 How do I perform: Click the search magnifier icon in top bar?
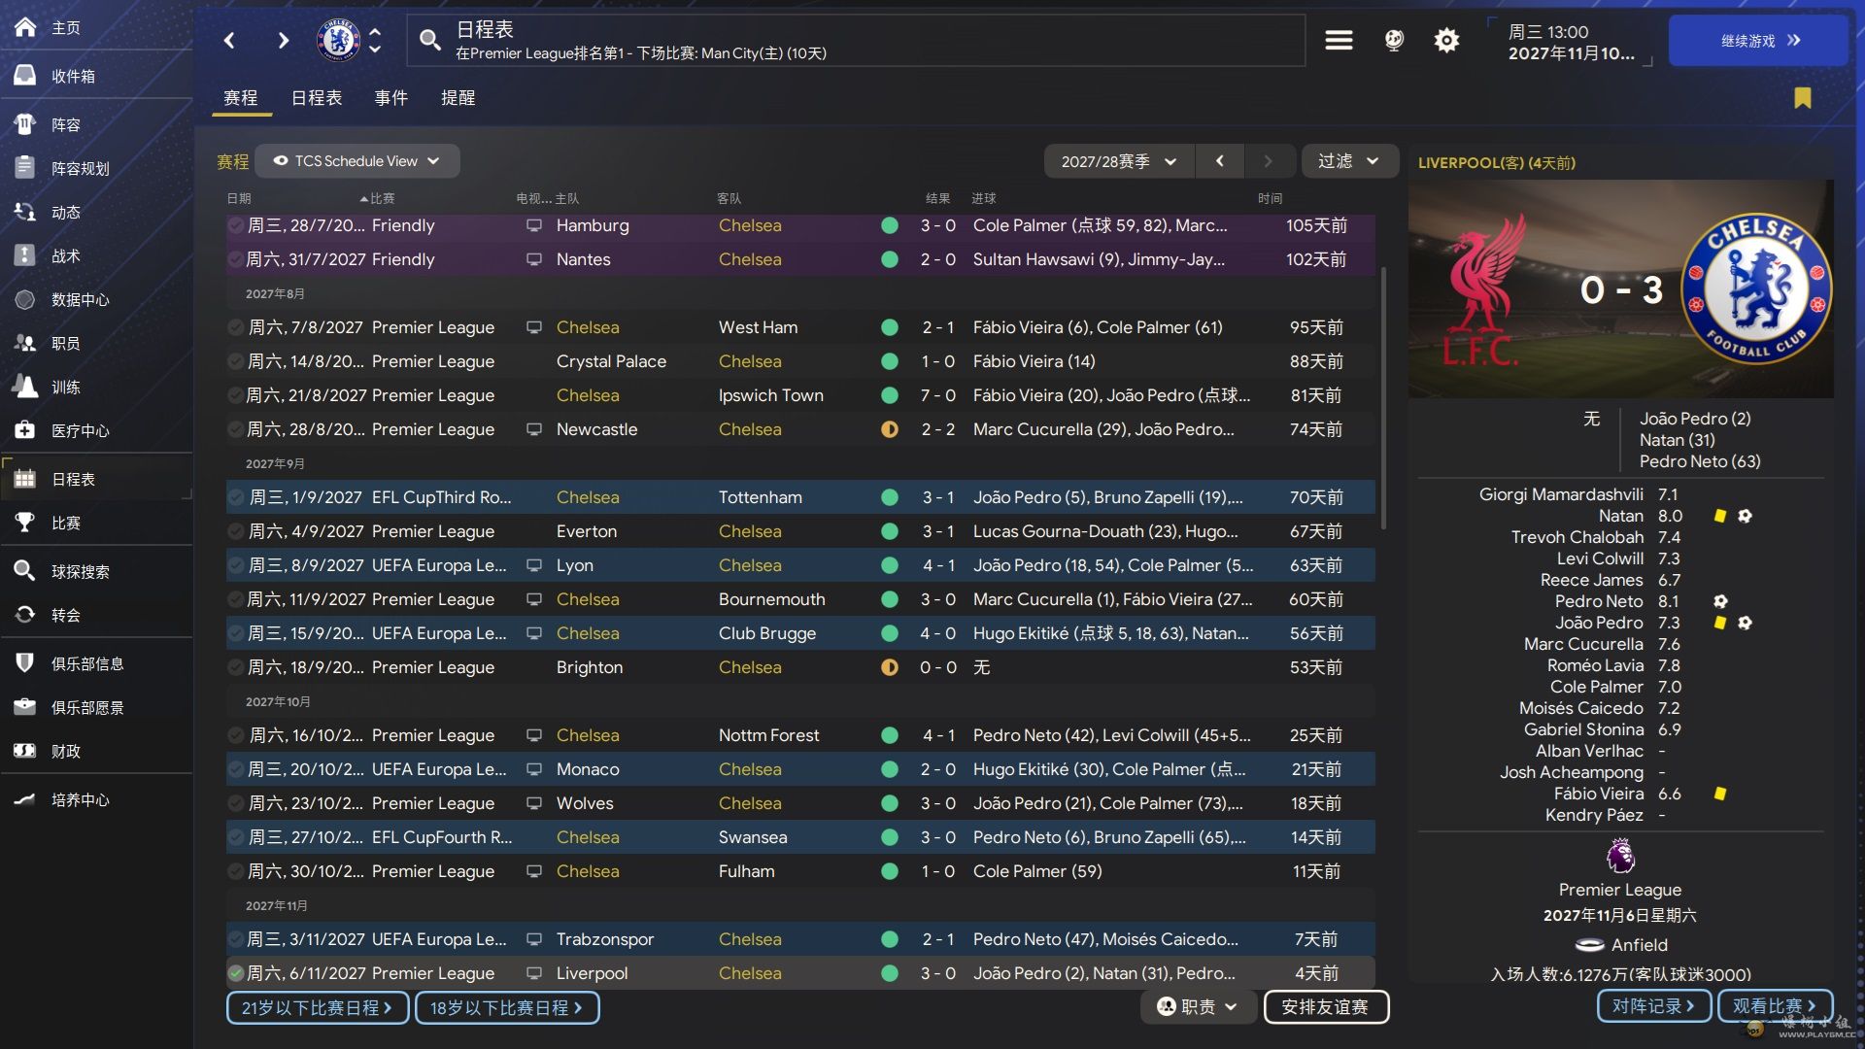429,40
